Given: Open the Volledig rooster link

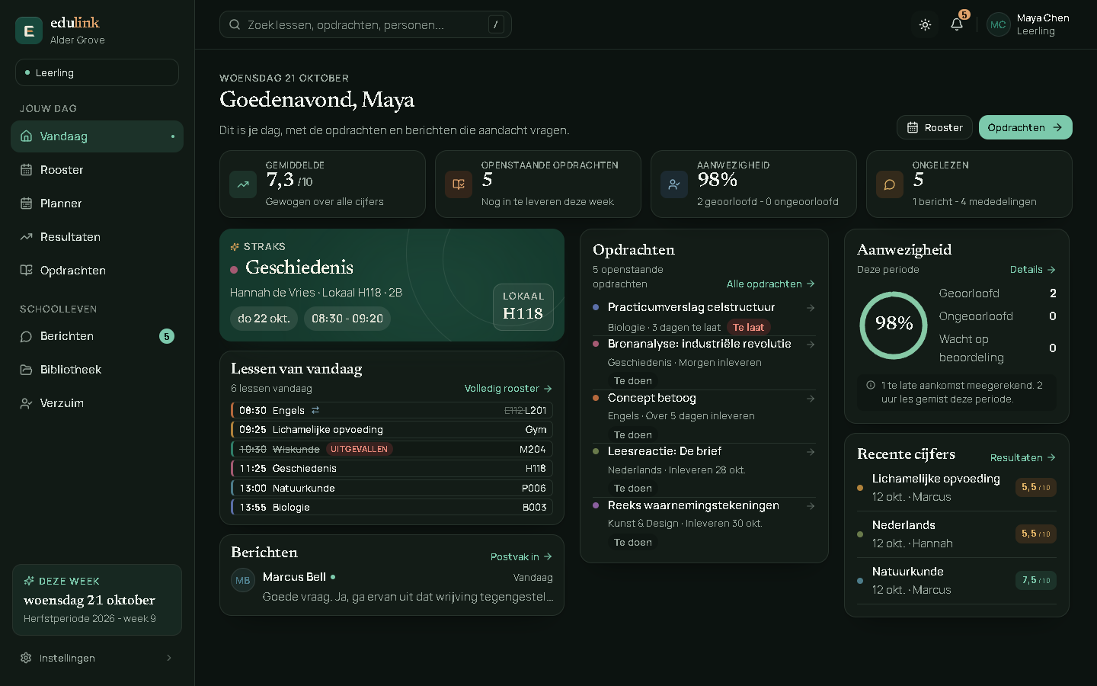Looking at the screenshot, I should click(508, 389).
